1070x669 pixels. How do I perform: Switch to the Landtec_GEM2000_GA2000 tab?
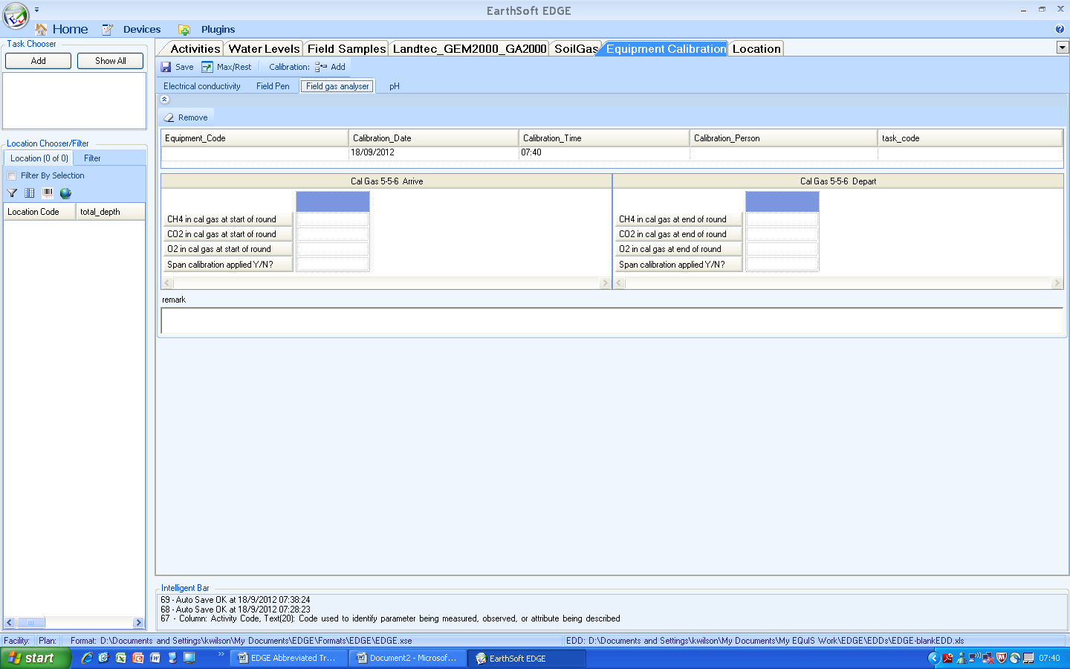point(470,48)
